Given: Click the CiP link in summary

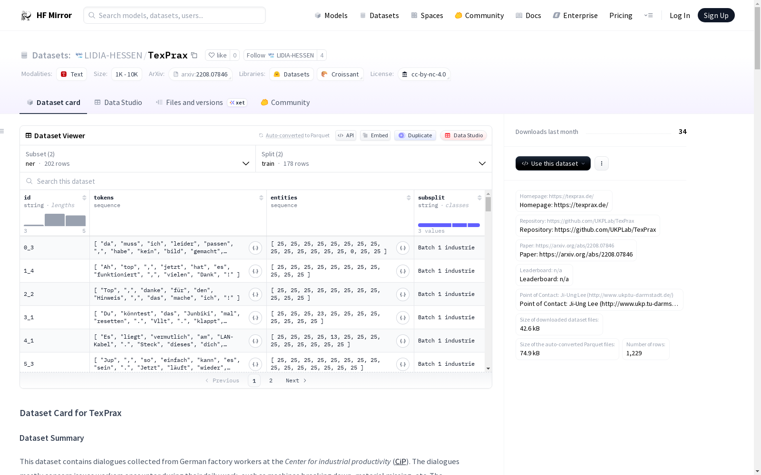Looking at the screenshot, I should point(400,462).
